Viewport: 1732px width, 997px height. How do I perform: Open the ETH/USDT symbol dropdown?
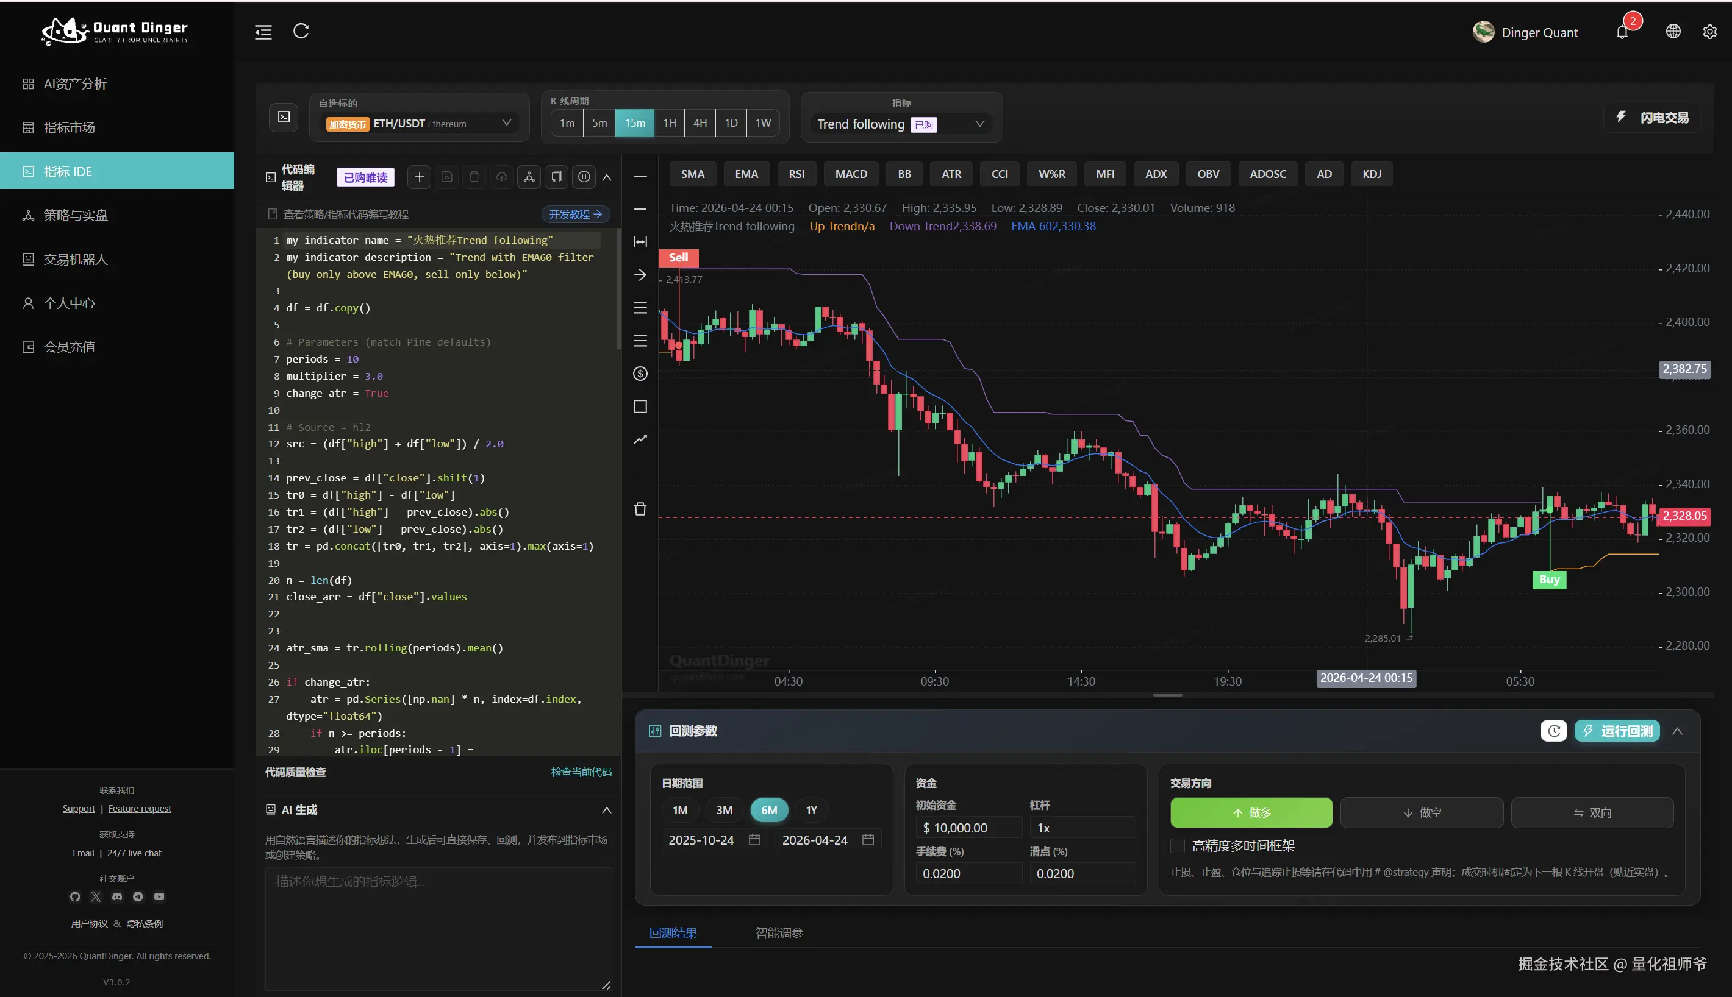pos(420,123)
